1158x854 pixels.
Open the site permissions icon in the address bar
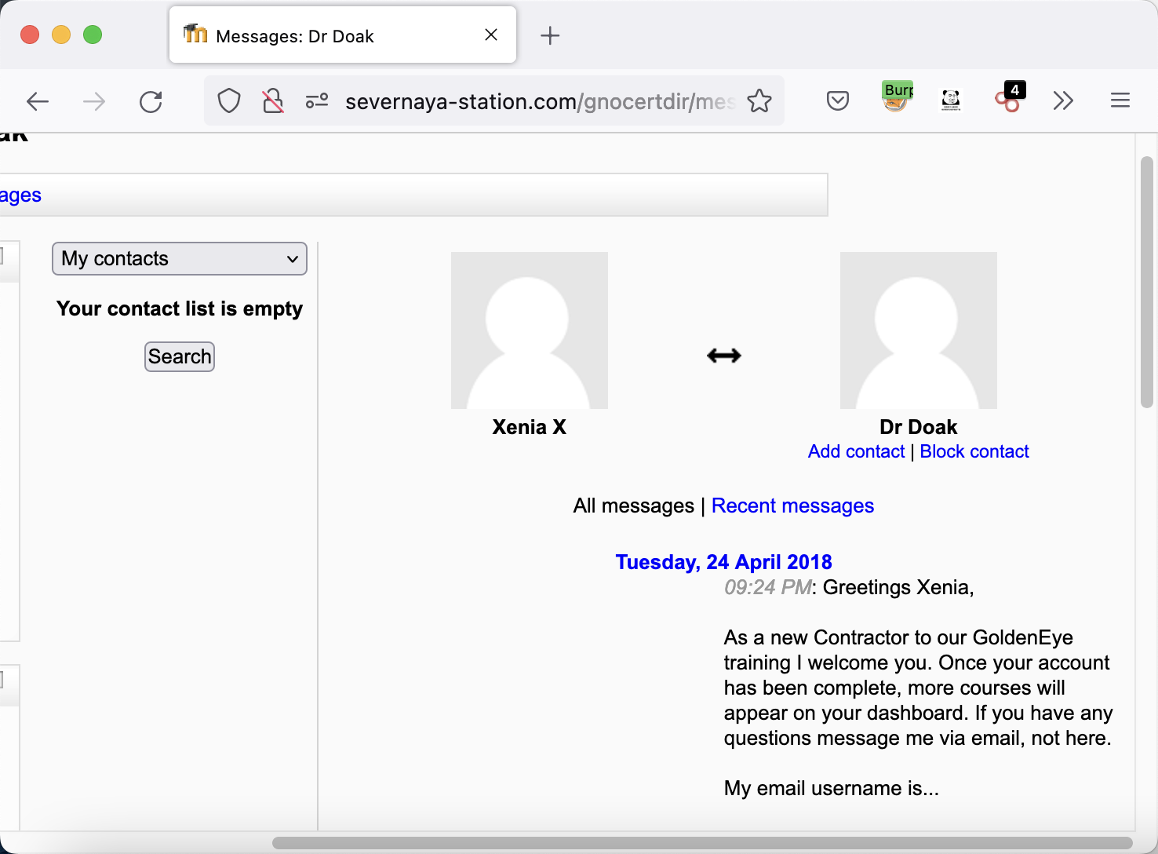(x=317, y=101)
